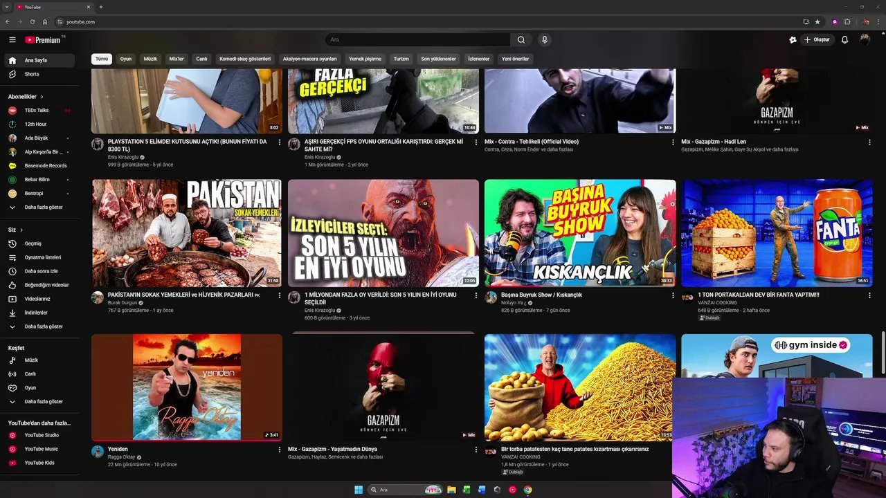This screenshot has width=886, height=498.
Task: Click the Oluştur create button
Action: 817,40
